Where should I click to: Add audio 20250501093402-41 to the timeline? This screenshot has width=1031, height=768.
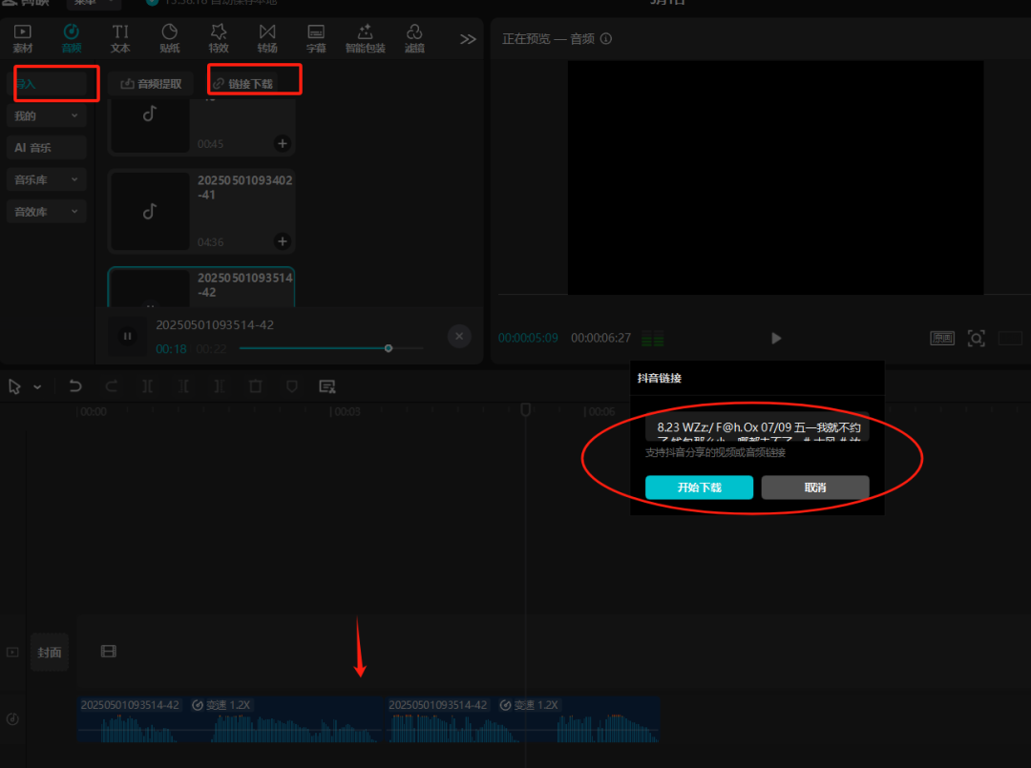282,241
